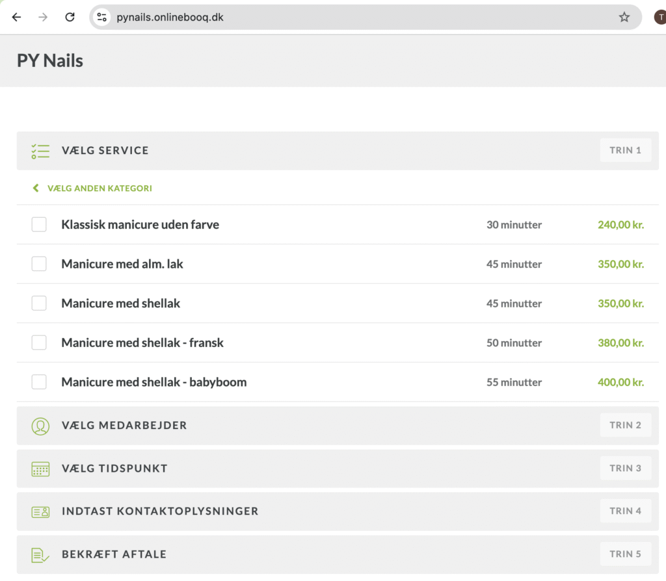Viewport: 666px width, 581px height.
Task: Open the Indtast Kontaktoplysninger step
Action: point(160,511)
